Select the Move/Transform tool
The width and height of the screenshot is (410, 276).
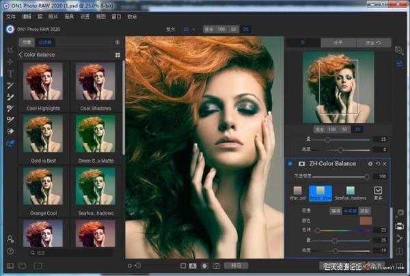[10, 61]
